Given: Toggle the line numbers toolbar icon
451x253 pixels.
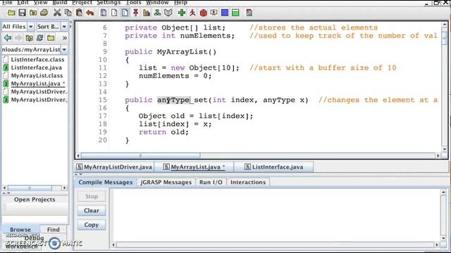Looking at the screenshot, I should [x=125, y=13].
